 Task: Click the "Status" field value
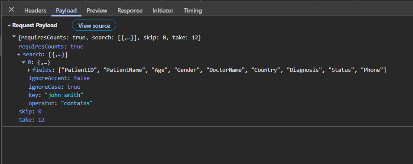pyautogui.click(x=341, y=70)
